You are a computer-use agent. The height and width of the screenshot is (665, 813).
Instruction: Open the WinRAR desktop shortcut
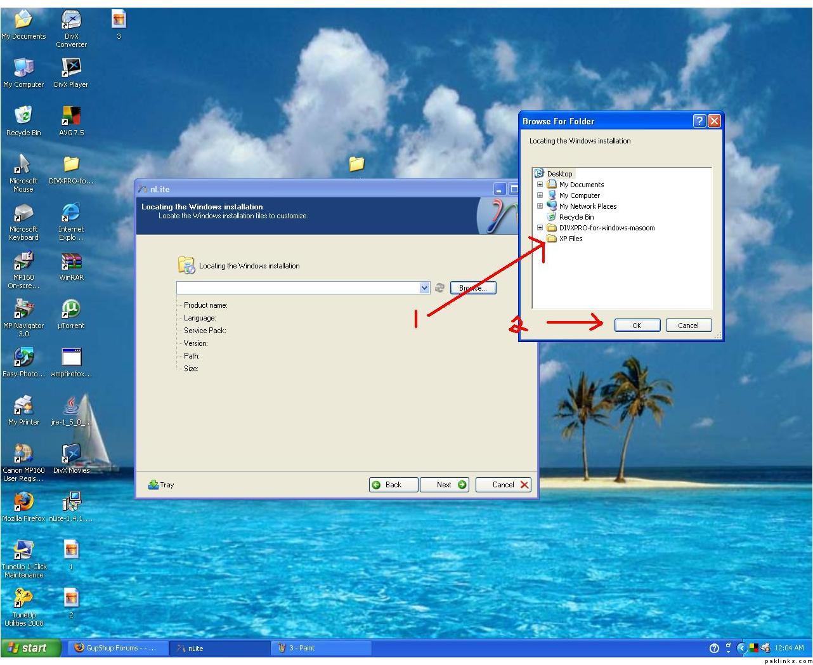[70, 261]
